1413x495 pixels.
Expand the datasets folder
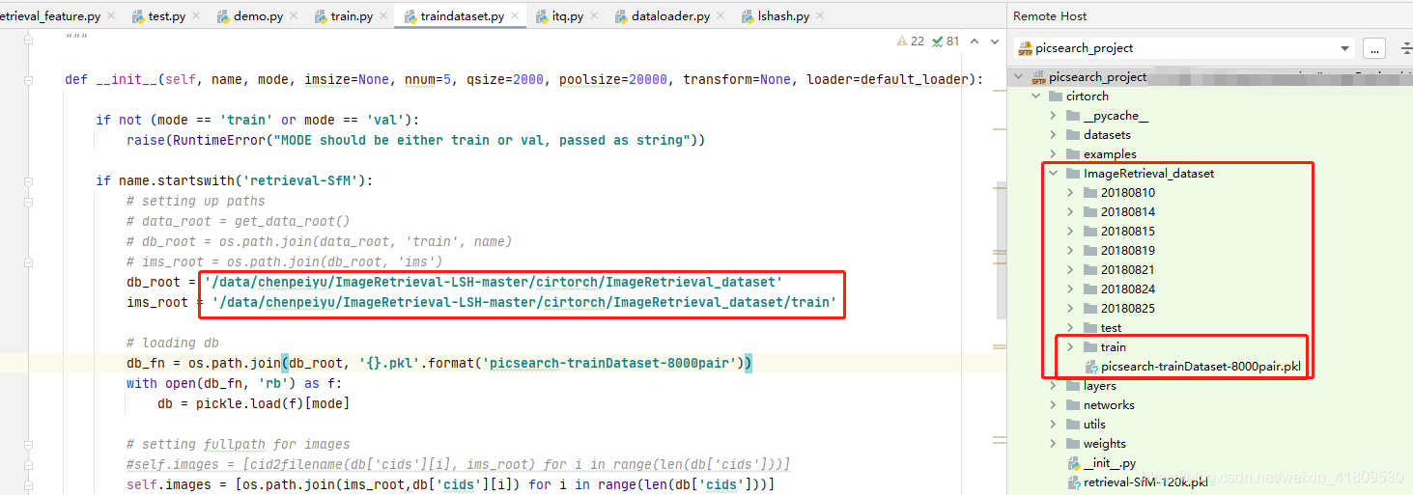tap(1054, 135)
